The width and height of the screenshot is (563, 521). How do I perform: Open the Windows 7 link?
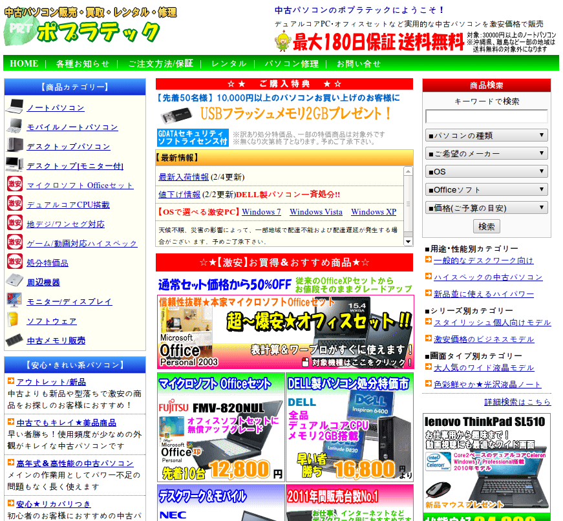pyautogui.click(x=261, y=212)
